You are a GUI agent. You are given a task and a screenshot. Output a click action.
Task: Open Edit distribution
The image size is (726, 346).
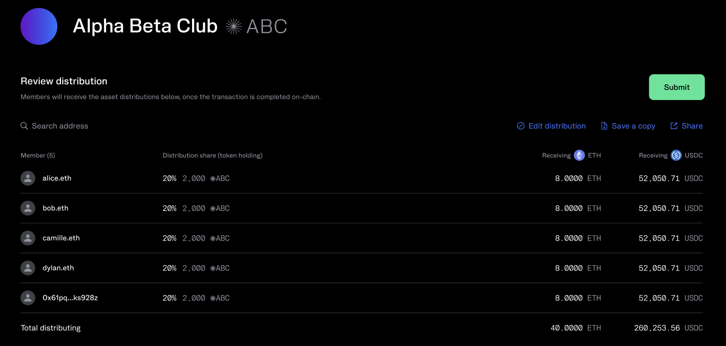pyautogui.click(x=551, y=126)
